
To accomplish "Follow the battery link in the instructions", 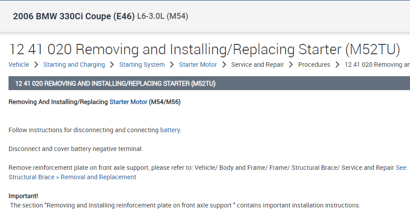I will point(170,130).
